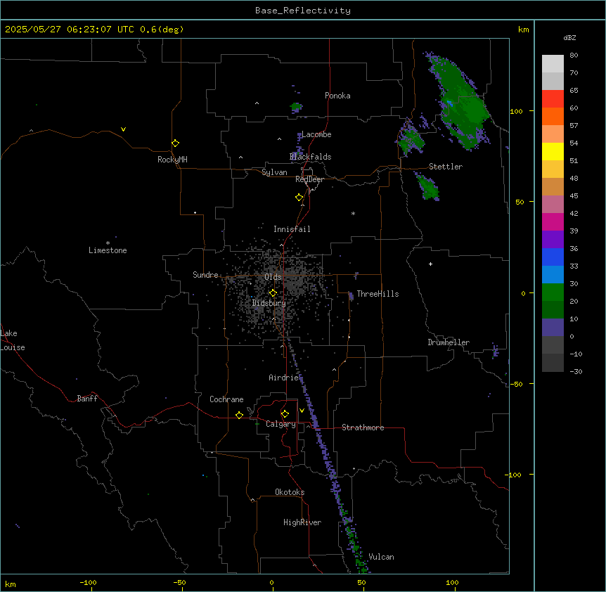Select the -30 value at the legend bottom
606x592 pixels.
coord(576,371)
